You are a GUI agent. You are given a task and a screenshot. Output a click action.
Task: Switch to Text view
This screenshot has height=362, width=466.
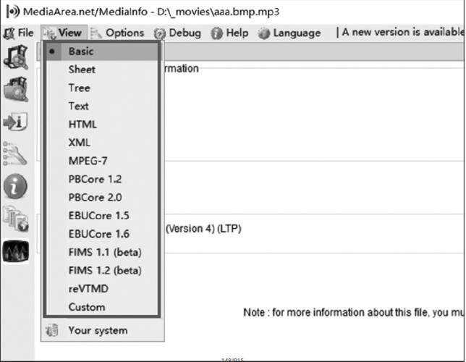[x=102, y=106]
